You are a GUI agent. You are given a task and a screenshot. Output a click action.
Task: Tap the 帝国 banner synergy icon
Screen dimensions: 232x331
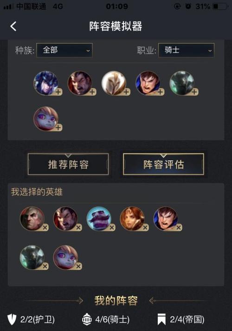tap(161, 319)
